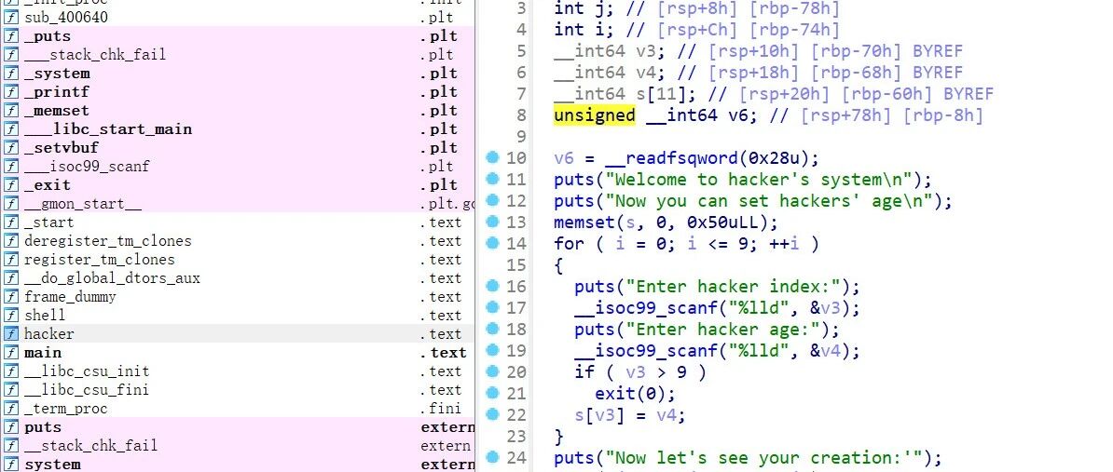The width and height of the screenshot is (1113, 472).
Task: Click the function icon beside __libc_csu_fini
Action: pos(10,390)
